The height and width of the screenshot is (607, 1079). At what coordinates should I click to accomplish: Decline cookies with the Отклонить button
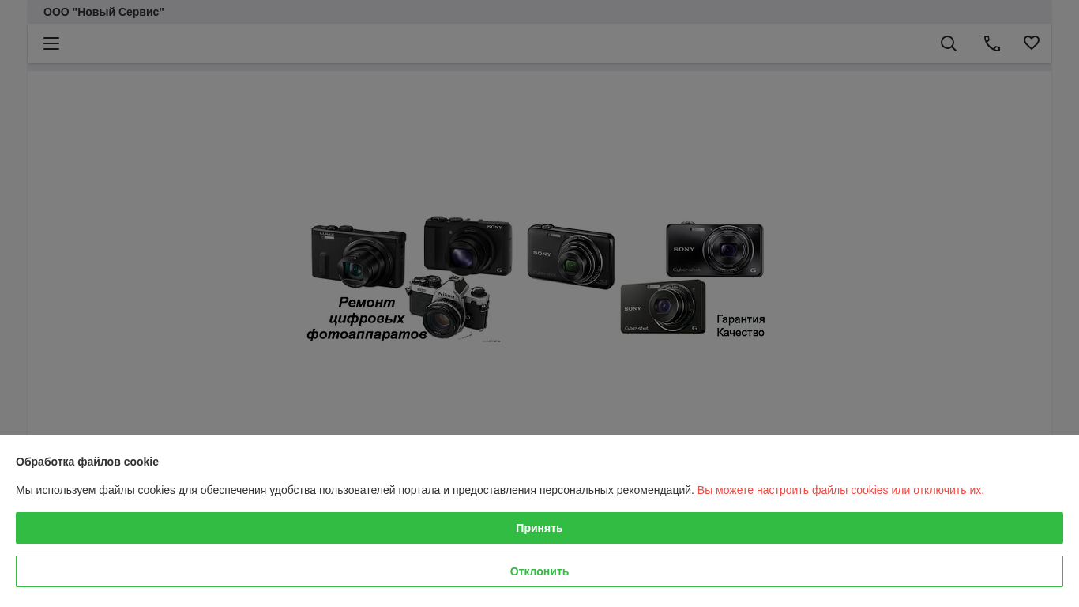(539, 571)
